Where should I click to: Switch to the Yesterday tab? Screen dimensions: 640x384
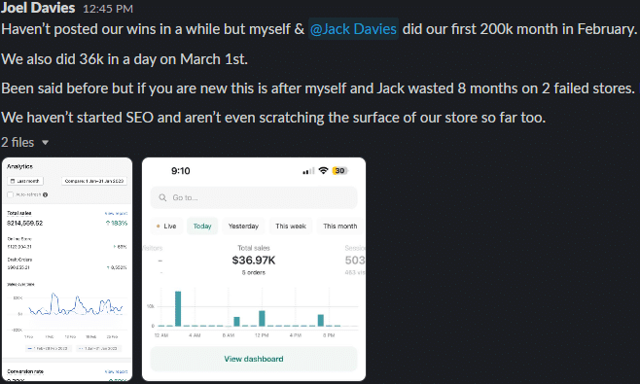pyautogui.click(x=243, y=227)
